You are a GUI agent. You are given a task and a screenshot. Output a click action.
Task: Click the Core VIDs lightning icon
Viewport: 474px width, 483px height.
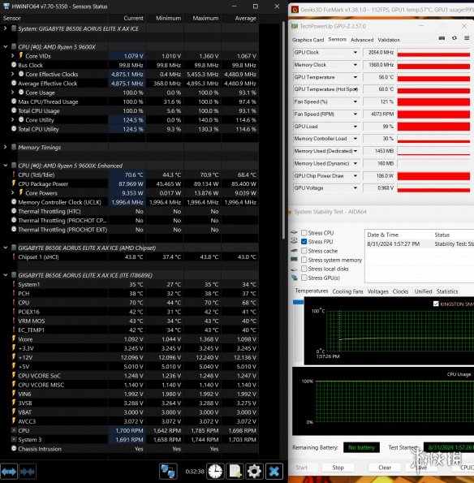pos(21,56)
